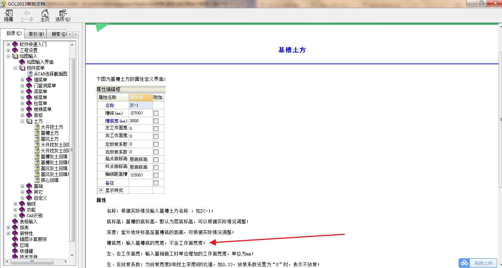Click the open-book icon beside 构件菜单

(22, 68)
